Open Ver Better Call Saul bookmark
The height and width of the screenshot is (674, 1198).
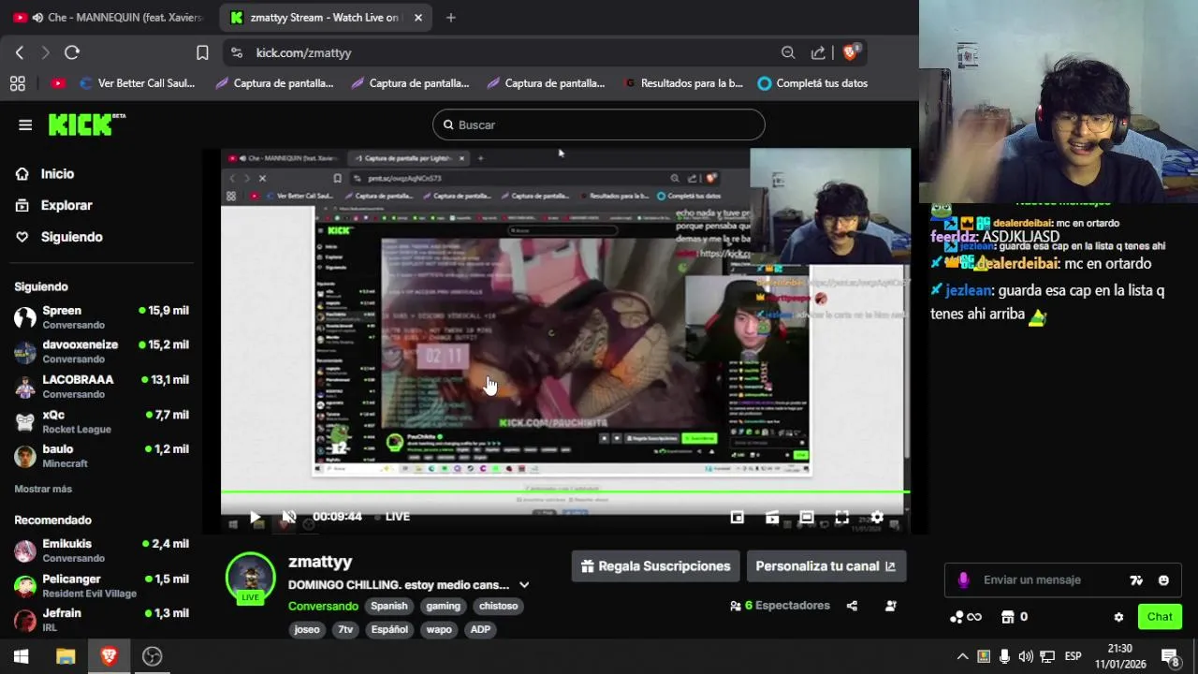pos(137,83)
